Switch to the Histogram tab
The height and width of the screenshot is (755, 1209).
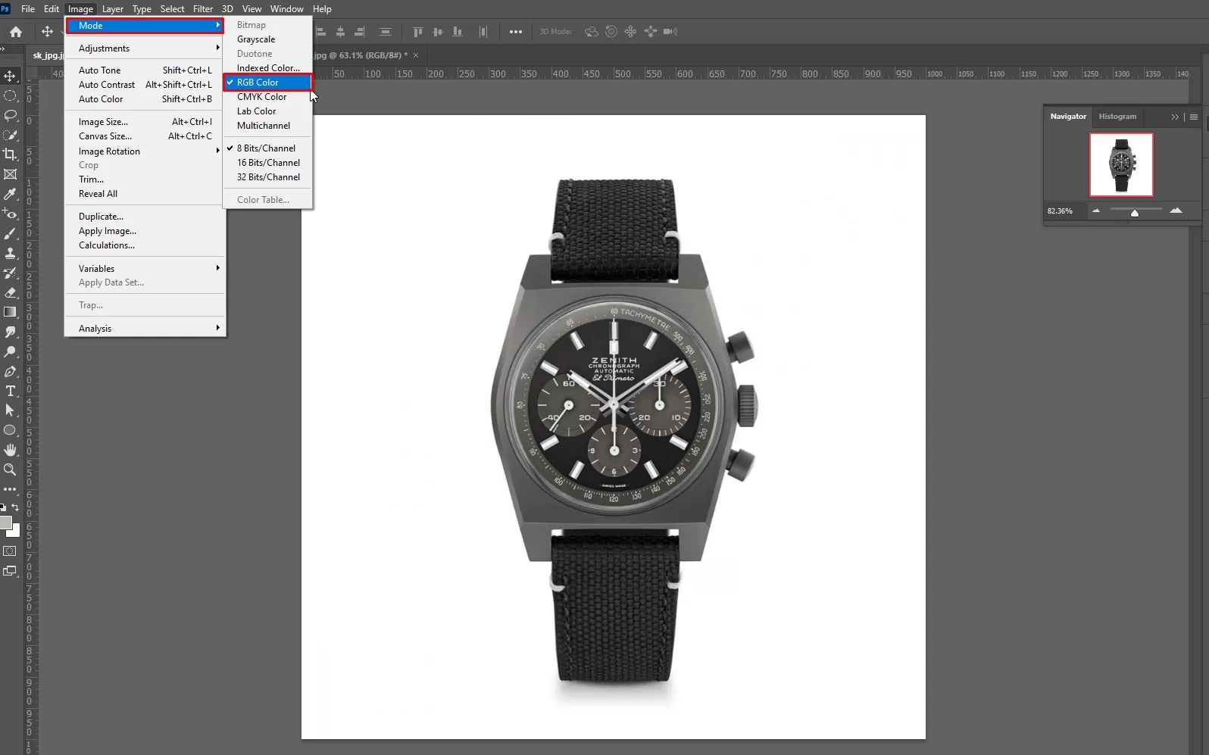(1117, 117)
